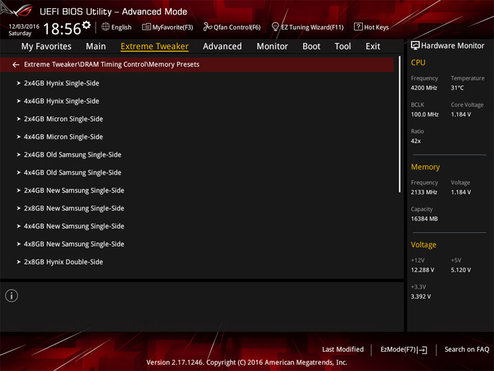Open the Advanced tab
494x371 pixels.
(222, 47)
